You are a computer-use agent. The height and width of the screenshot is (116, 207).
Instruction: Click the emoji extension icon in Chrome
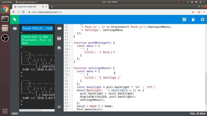point(199,12)
